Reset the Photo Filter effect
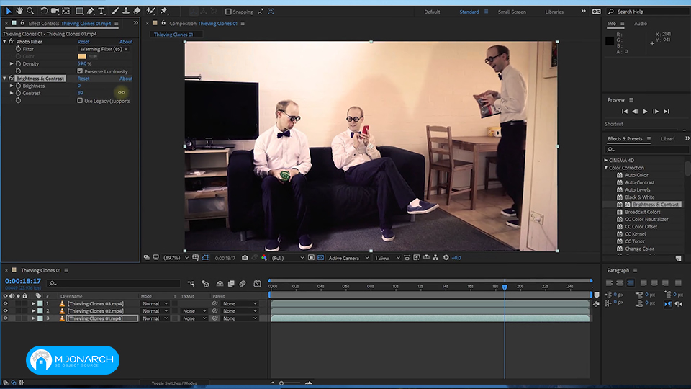 tap(83, 42)
